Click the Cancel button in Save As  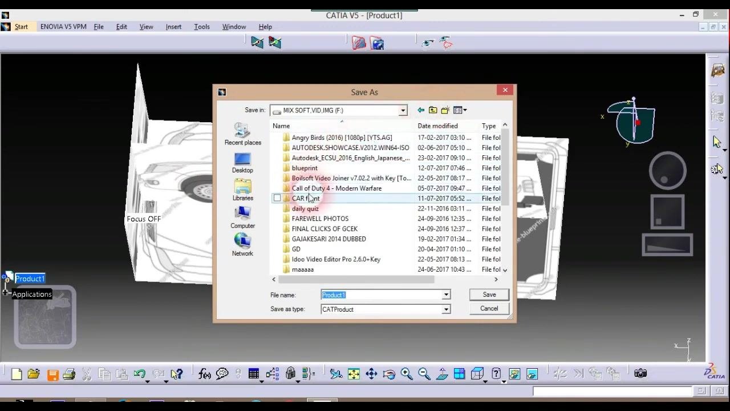point(489,309)
